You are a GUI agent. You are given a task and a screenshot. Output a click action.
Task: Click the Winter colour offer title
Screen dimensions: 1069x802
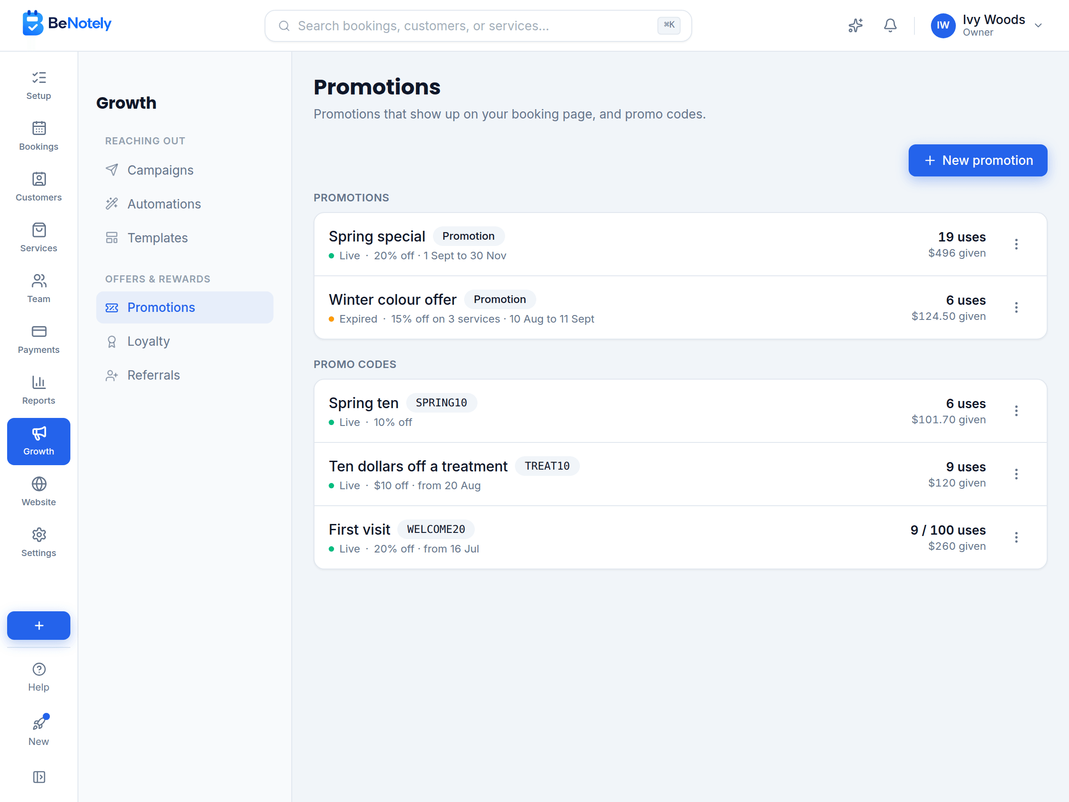pos(392,300)
